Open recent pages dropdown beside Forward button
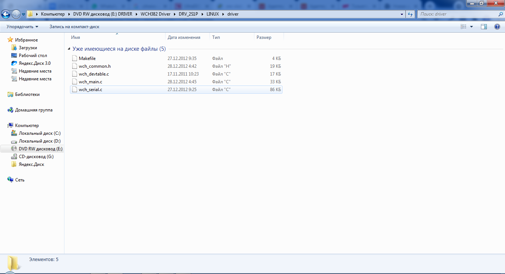The height and width of the screenshot is (274, 505). pyautogui.click(x=24, y=14)
